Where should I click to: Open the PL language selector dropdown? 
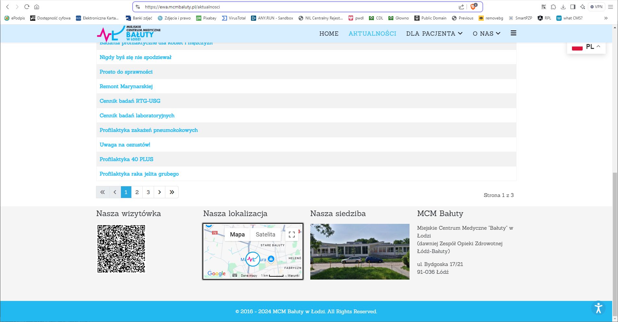point(586,47)
